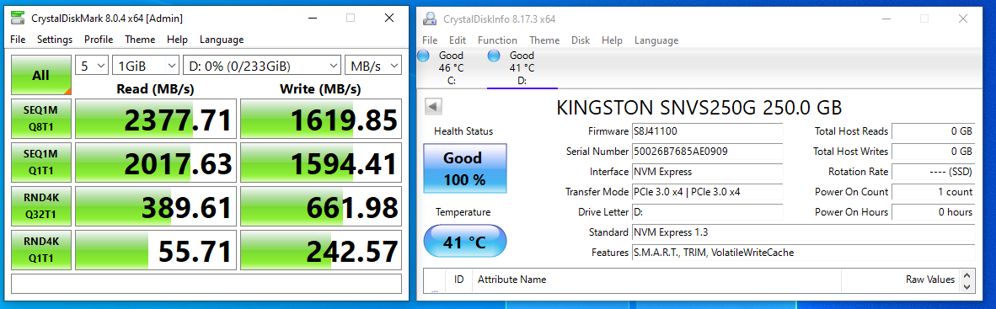The image size is (996, 309).
Task: Open CrystalDiskMark Profile menu
Action: tap(99, 40)
